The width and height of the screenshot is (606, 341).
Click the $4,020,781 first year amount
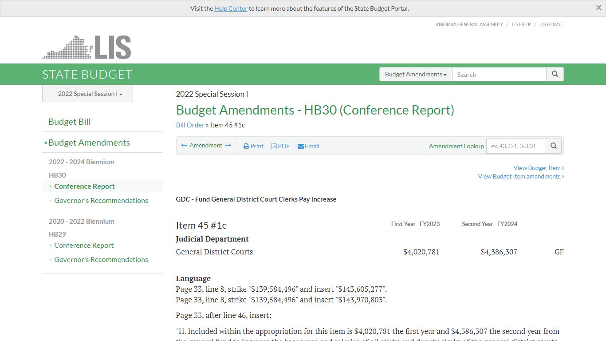pyautogui.click(x=421, y=252)
